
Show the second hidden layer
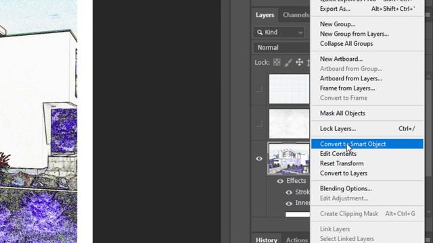(x=259, y=124)
